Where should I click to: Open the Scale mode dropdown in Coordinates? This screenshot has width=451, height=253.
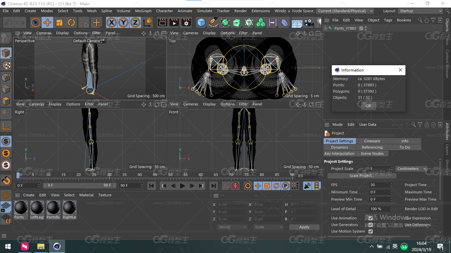[x=268, y=227]
